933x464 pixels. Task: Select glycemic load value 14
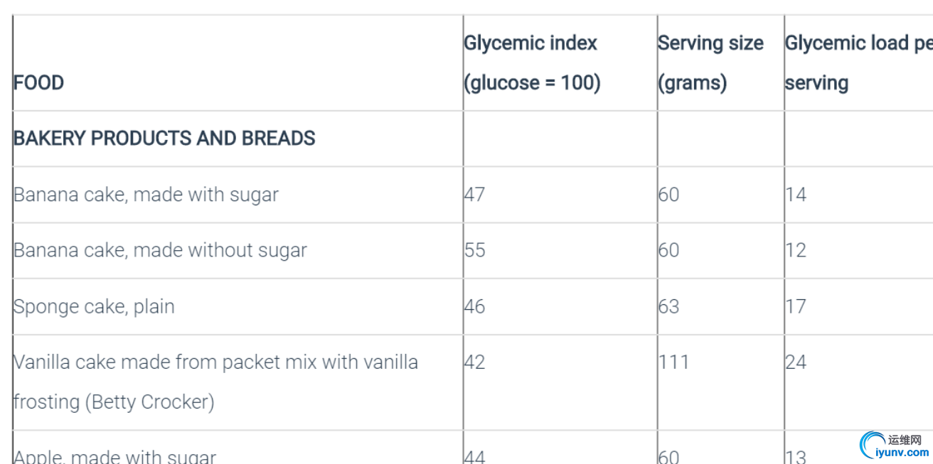[796, 195]
